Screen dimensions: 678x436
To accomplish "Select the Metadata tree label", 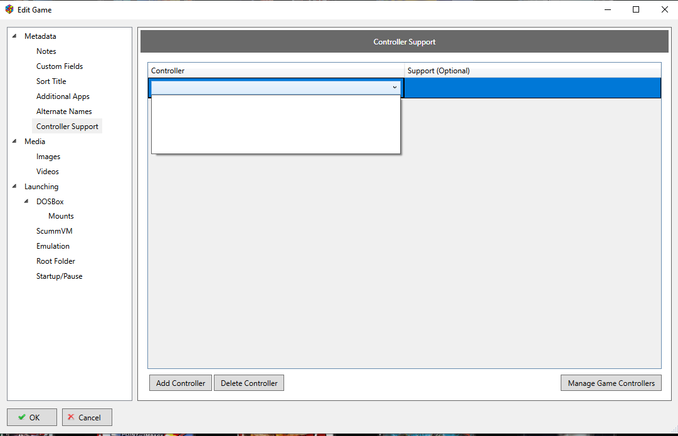I will pyautogui.click(x=40, y=36).
